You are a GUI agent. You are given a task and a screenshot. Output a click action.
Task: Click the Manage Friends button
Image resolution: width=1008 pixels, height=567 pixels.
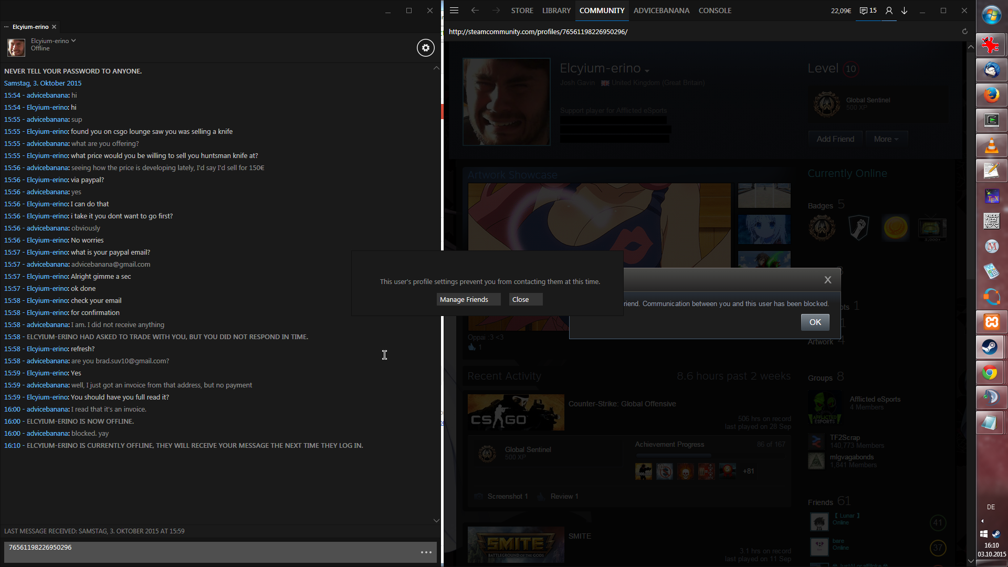tap(464, 299)
